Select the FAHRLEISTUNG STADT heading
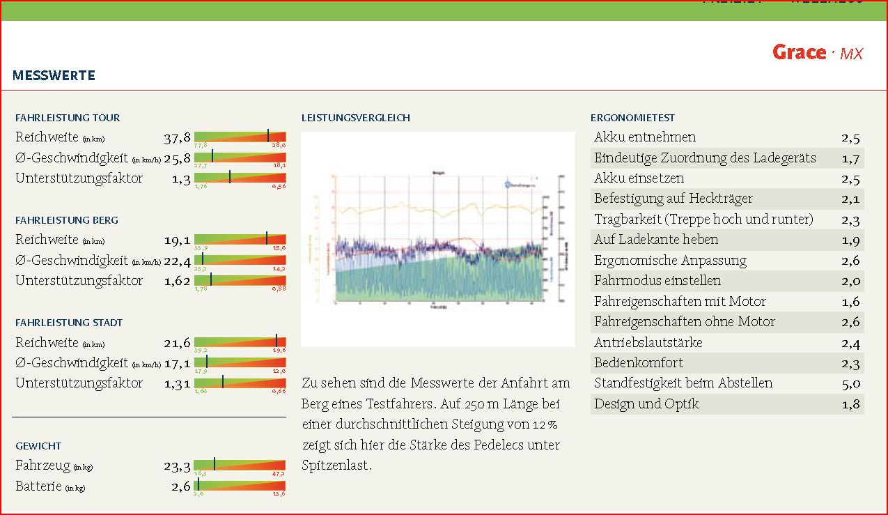This screenshot has height=515, width=888. tap(69, 323)
